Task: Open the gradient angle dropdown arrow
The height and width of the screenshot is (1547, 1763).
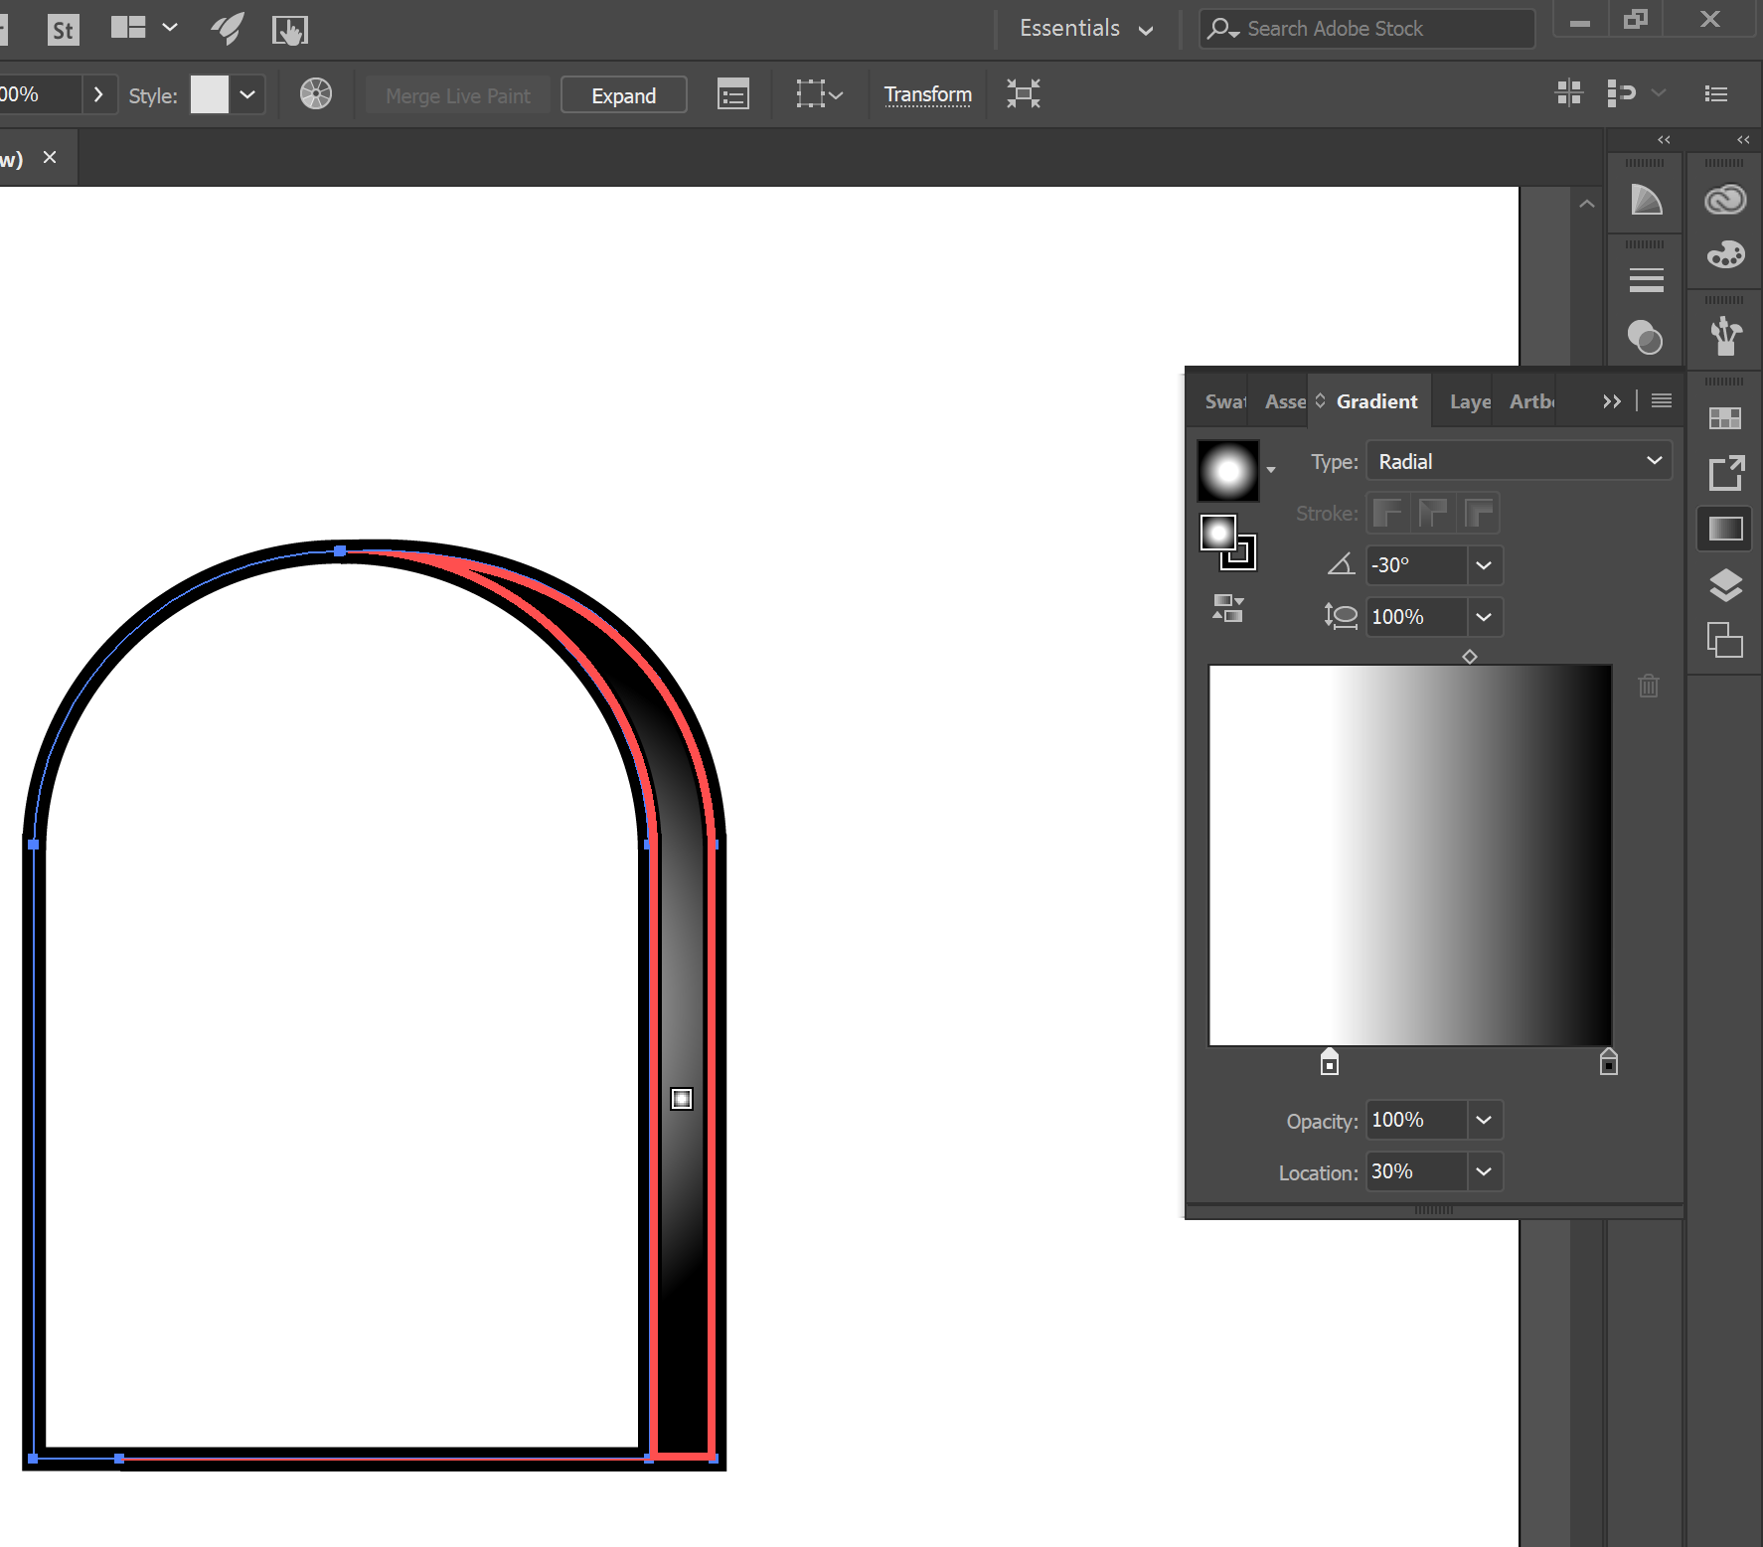Action: coord(1484,565)
